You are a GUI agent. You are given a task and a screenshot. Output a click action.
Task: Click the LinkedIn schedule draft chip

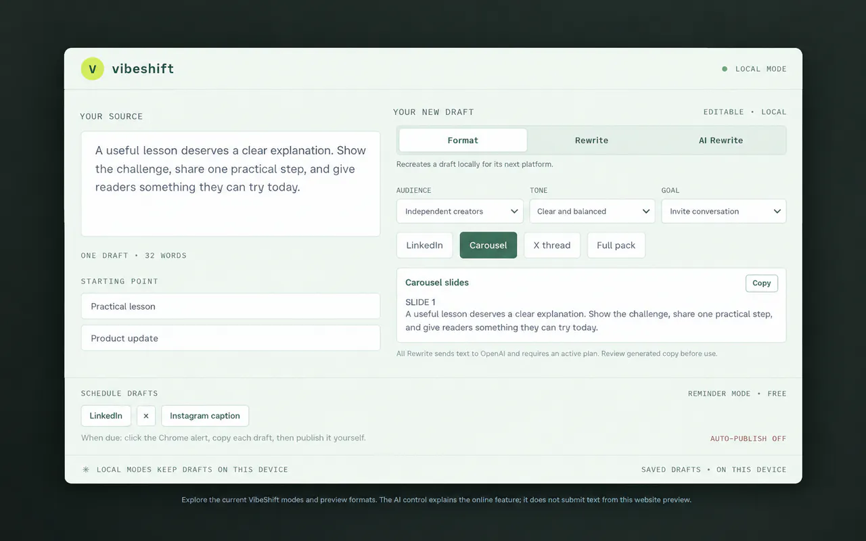(x=106, y=416)
